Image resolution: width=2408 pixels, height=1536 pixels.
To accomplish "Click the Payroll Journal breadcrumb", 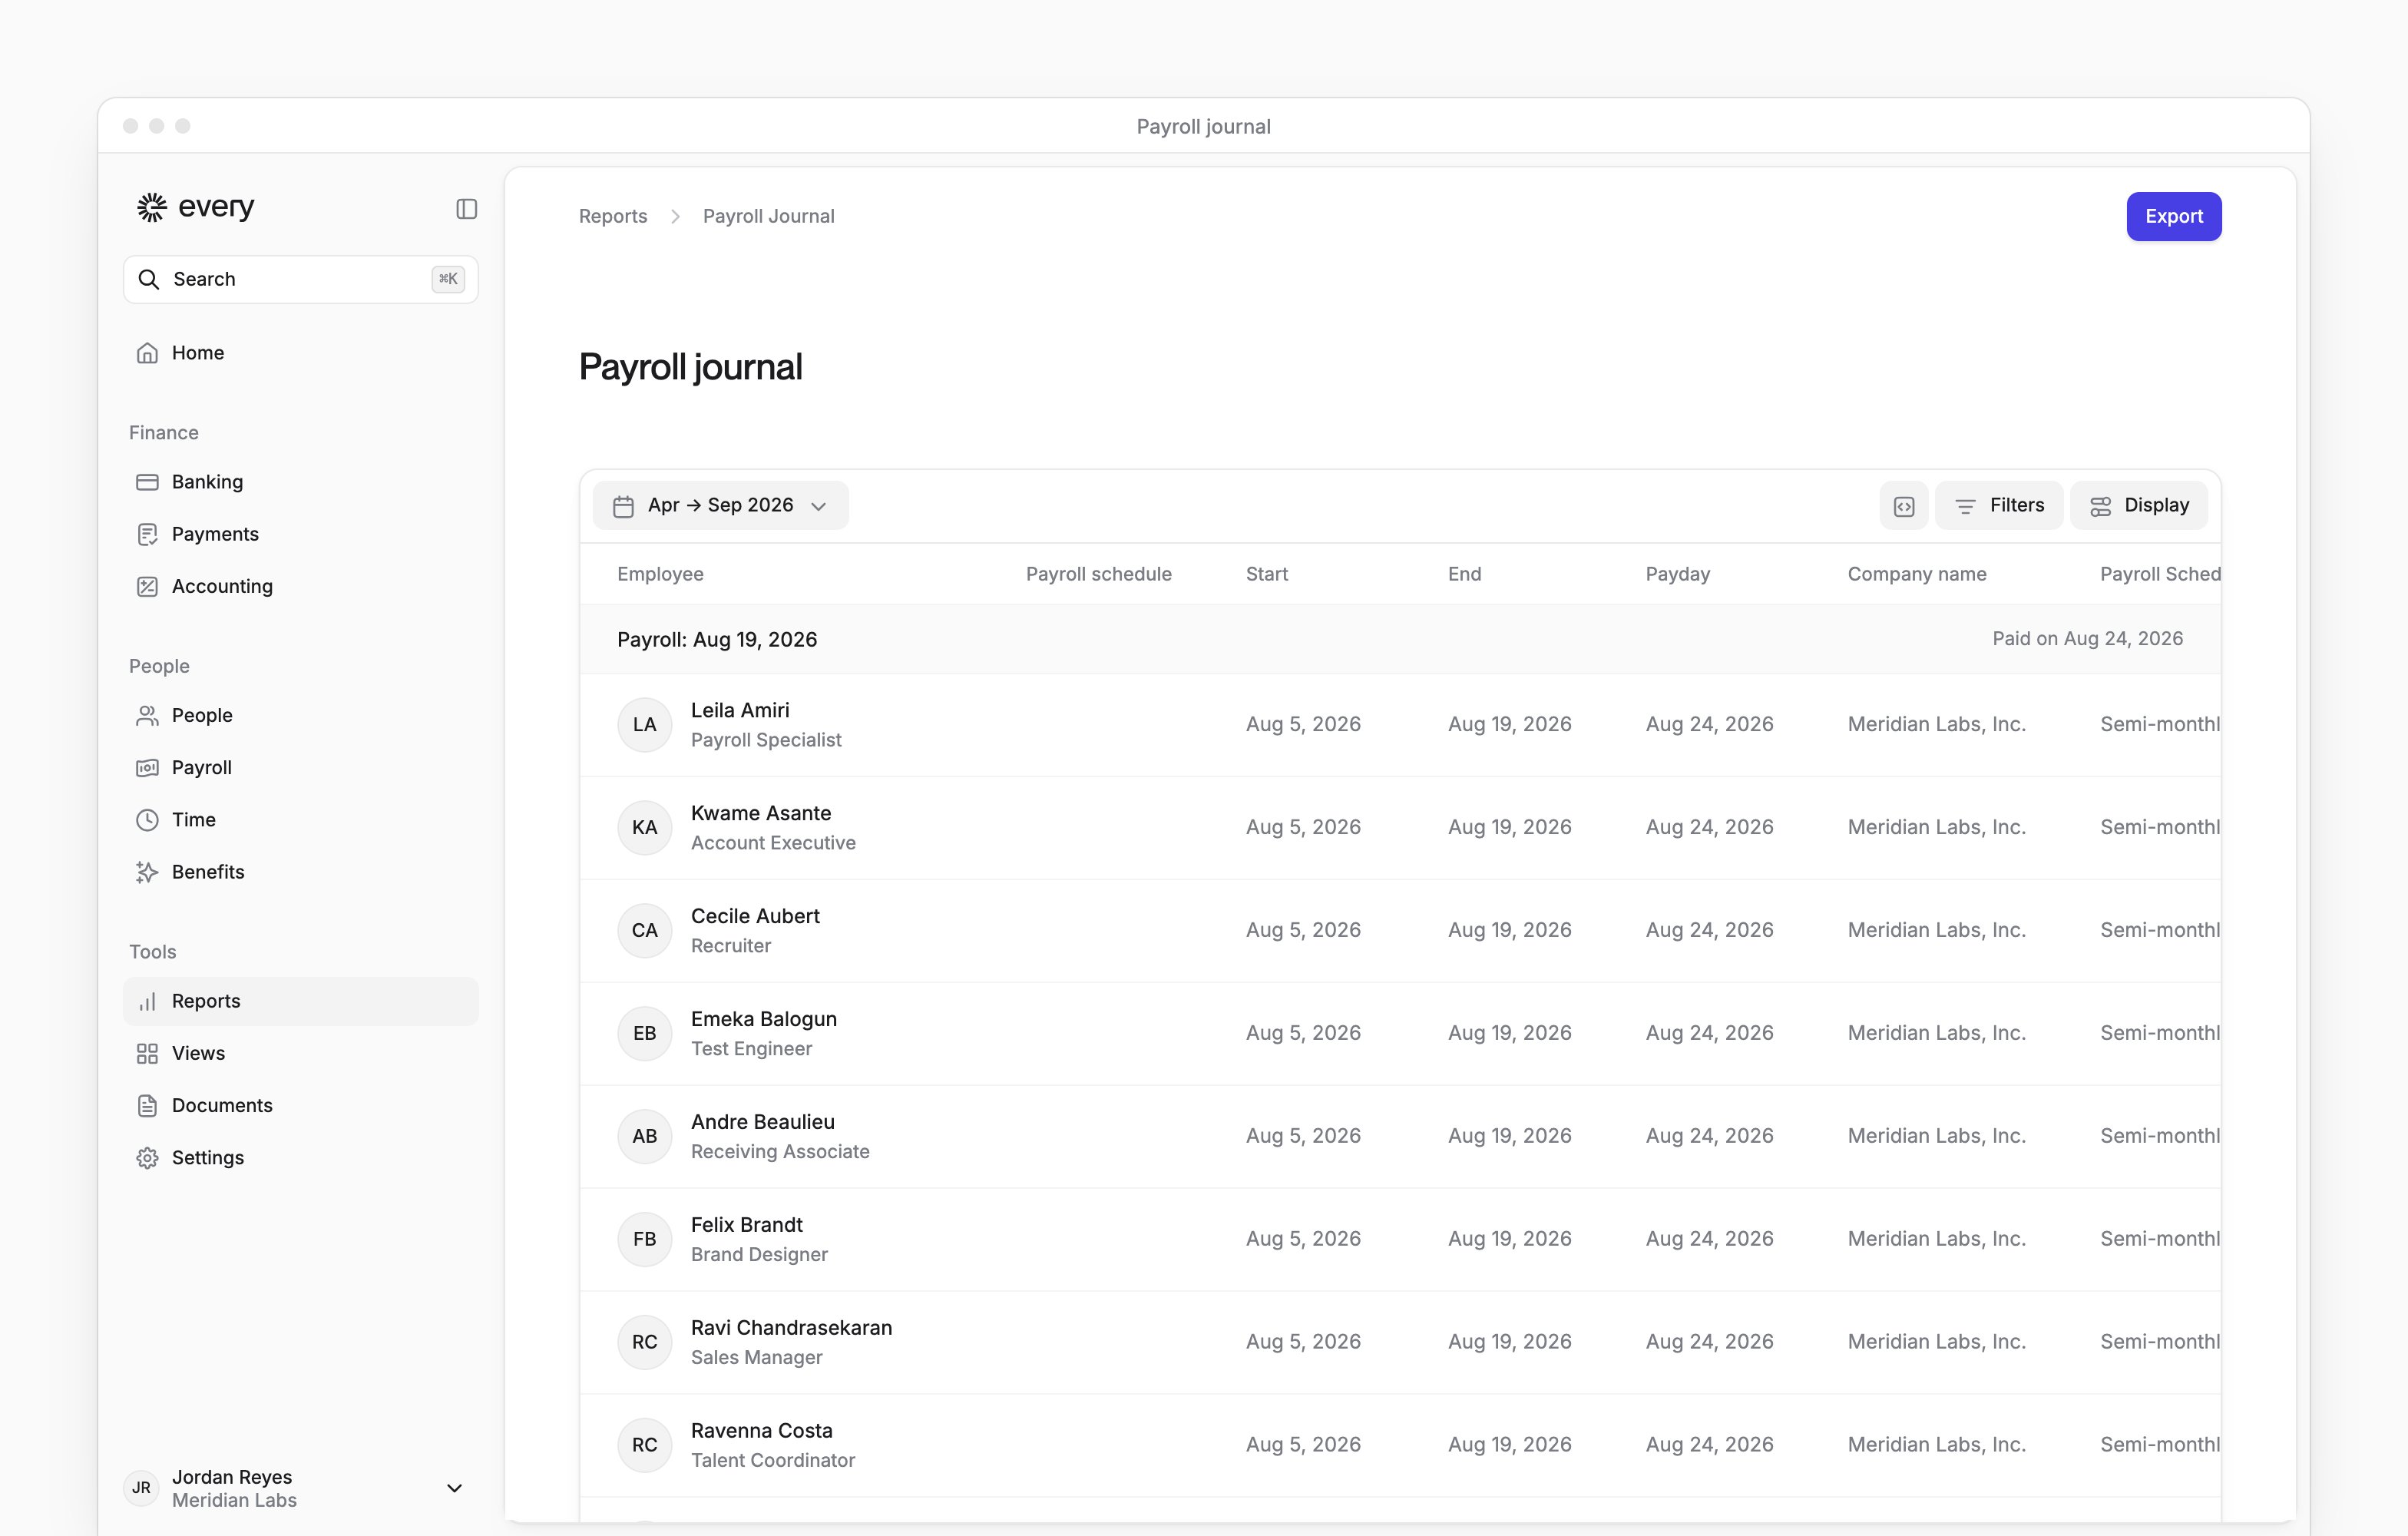I will [x=768, y=216].
